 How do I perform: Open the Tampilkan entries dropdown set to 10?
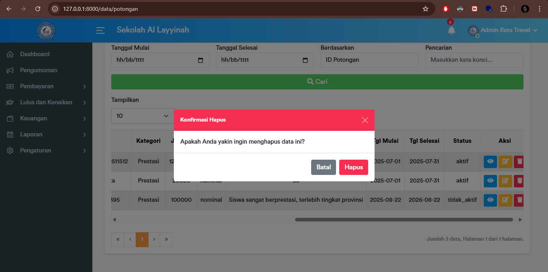[x=142, y=116]
